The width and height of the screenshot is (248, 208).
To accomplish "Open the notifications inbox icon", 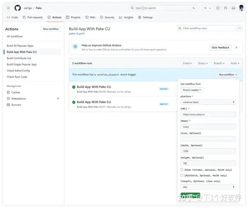I will coord(233,8).
